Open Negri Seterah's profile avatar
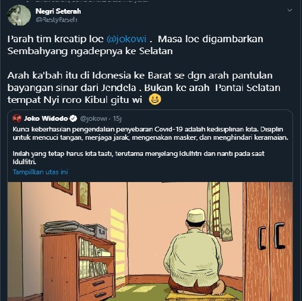This screenshot has width=302, height=301. [19, 15]
